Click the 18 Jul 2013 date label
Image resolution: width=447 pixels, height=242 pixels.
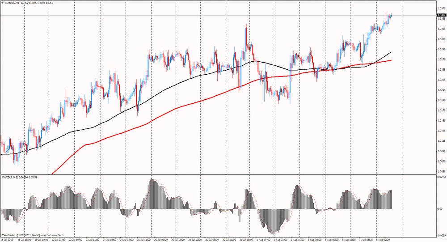click(8, 240)
